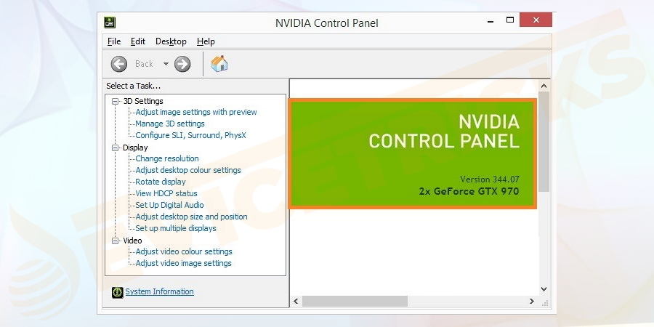Image resolution: width=654 pixels, height=327 pixels.
Task: Maximize the NVIDIA Control Panel window
Action: 509,20
